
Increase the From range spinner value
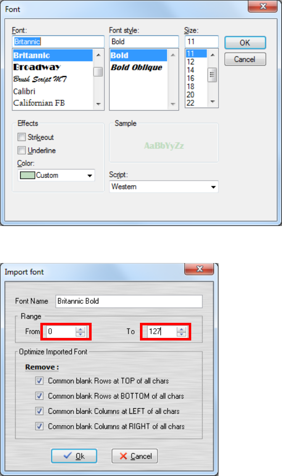click(80, 330)
